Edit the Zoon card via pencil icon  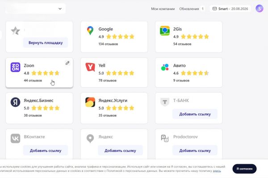pyautogui.click(x=67, y=63)
